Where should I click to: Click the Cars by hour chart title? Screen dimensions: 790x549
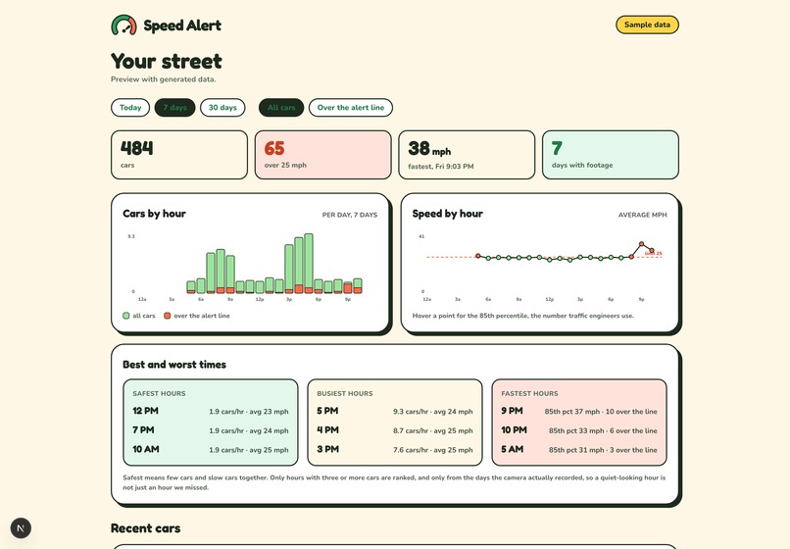click(154, 214)
